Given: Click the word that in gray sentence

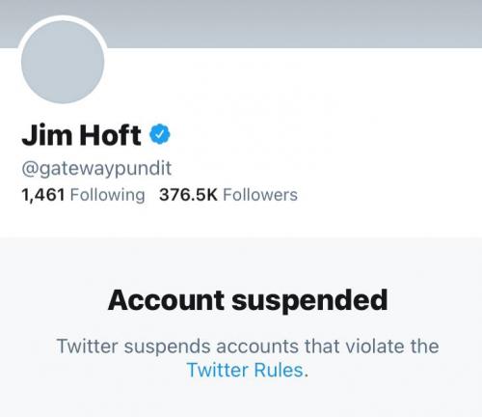Looking at the screenshot, I should point(322,346).
